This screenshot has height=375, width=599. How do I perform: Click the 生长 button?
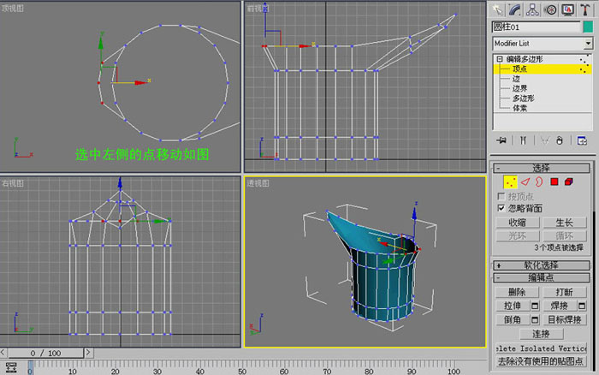click(564, 223)
